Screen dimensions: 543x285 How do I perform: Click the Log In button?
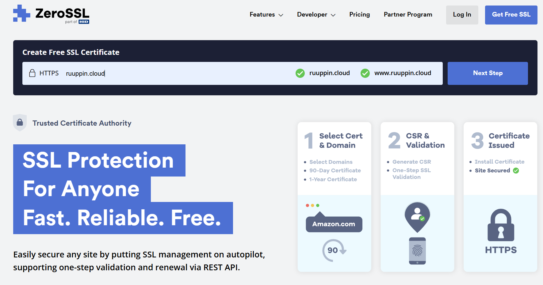(x=462, y=15)
